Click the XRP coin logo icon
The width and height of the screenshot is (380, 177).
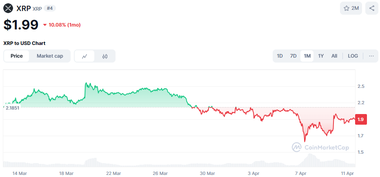tap(8, 8)
